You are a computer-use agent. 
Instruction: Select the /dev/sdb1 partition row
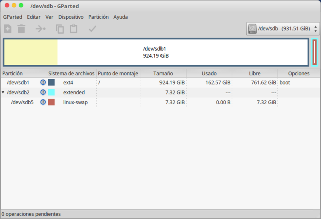160,82
